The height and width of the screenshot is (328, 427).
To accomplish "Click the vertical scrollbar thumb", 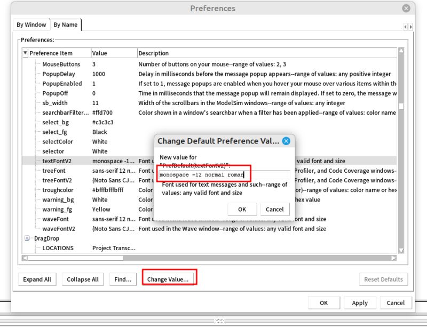I will pyautogui.click(x=401, y=106).
